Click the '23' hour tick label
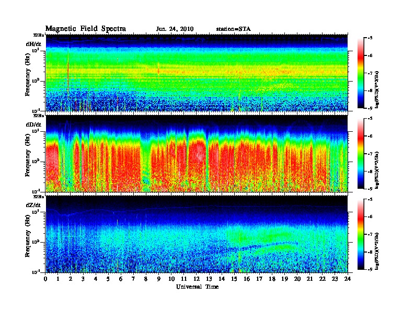Image resolution: width=414 pixels, height=320 pixels. [x=335, y=279]
